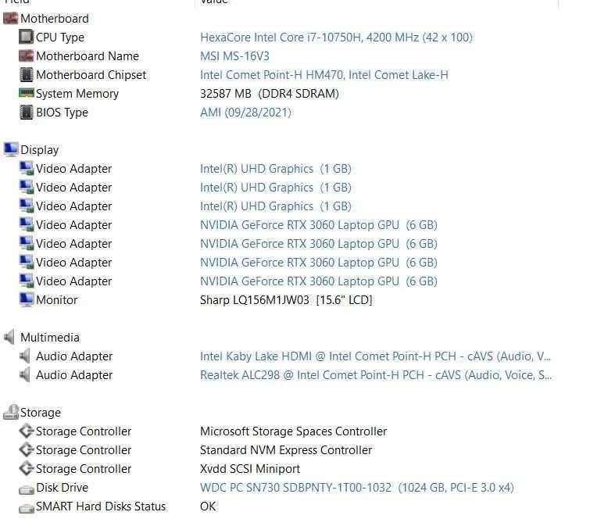Click the Multimedia speaker icon
The height and width of the screenshot is (519, 615).
10,337
